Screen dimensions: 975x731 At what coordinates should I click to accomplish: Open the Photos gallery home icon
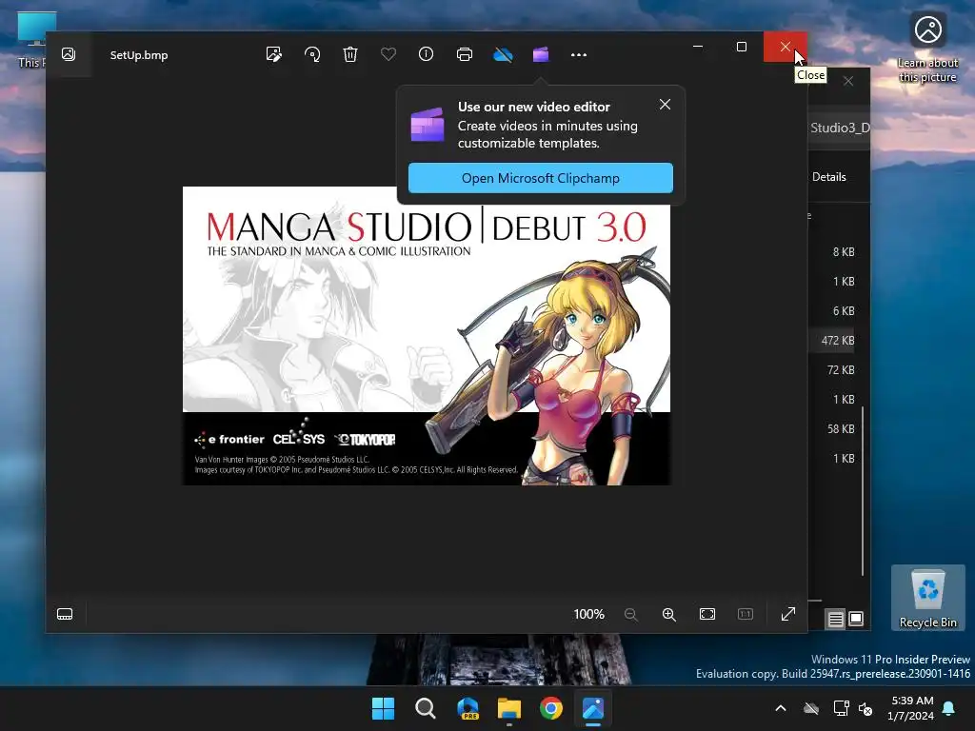click(x=69, y=54)
